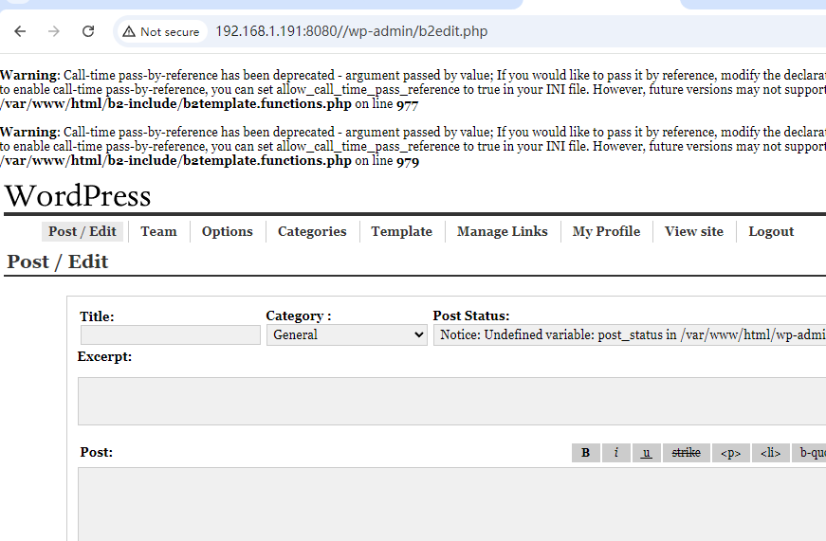Click the Not secure site info badge

pos(160,31)
